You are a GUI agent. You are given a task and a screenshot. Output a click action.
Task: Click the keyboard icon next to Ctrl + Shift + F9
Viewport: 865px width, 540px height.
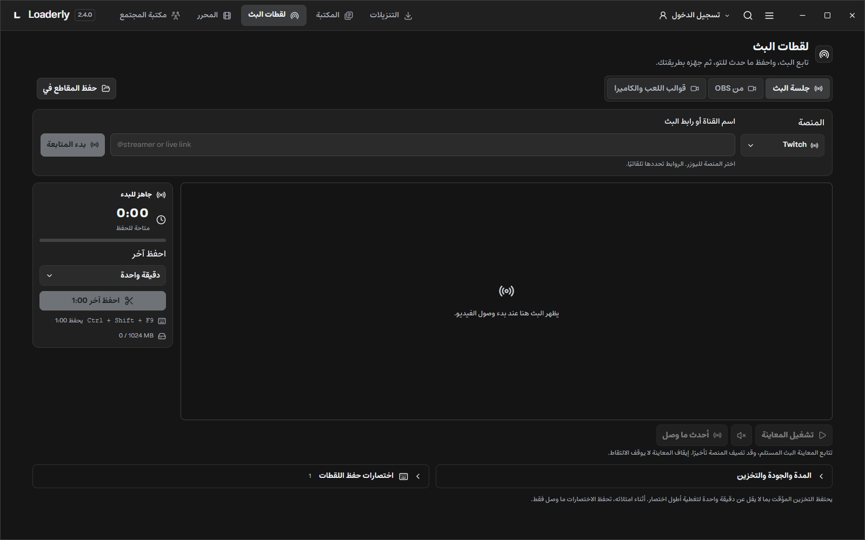pyautogui.click(x=162, y=321)
